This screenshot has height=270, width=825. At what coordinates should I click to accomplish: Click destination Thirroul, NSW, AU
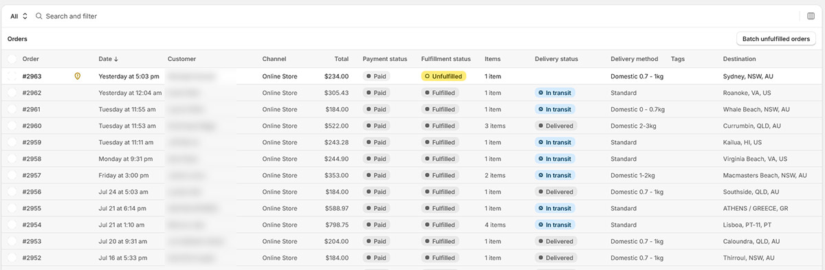[748, 258]
